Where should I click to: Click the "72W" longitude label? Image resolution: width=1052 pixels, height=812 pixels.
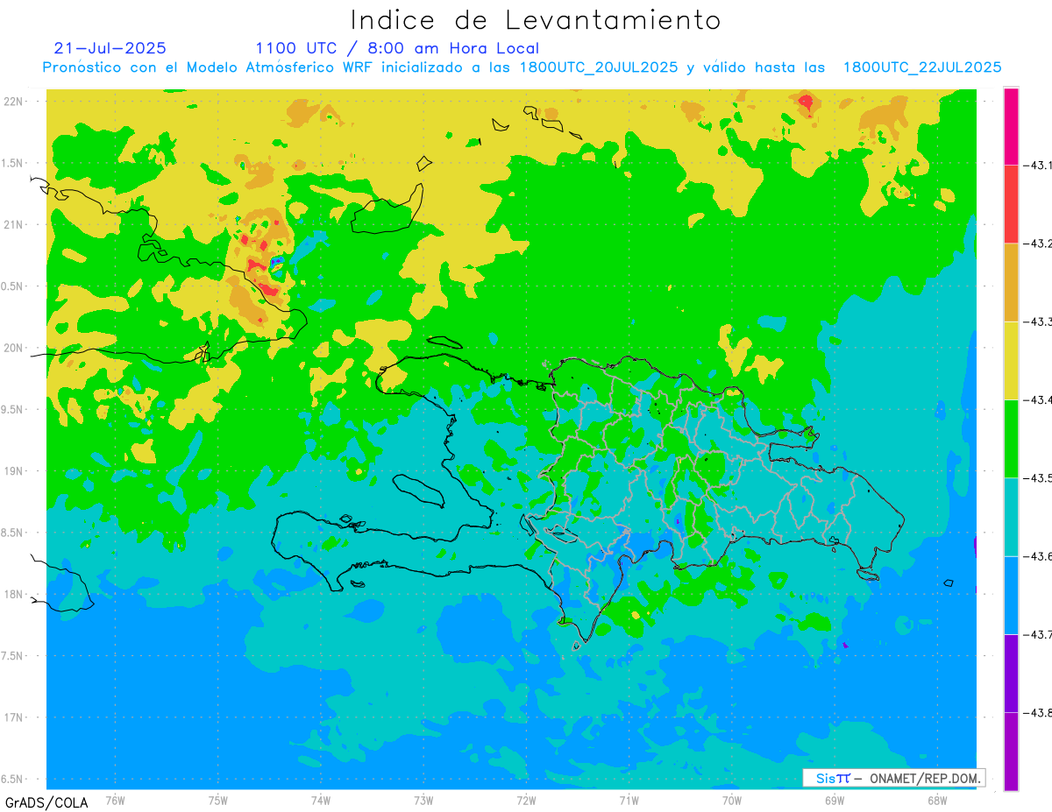(x=527, y=800)
